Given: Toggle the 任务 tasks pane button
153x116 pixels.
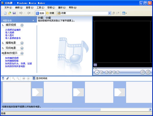Looking at the screenshot, I should 40,13.
